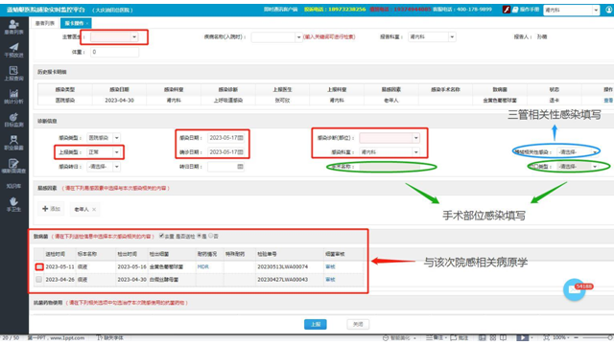614x345 pixels.
Task: Open the calendar icon of 感染日期
Action: click(x=240, y=138)
